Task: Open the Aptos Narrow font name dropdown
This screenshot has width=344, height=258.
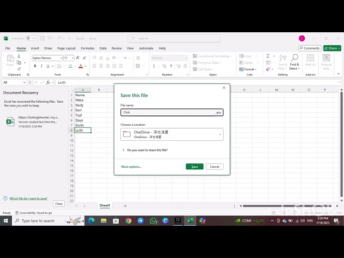Action: [61, 58]
